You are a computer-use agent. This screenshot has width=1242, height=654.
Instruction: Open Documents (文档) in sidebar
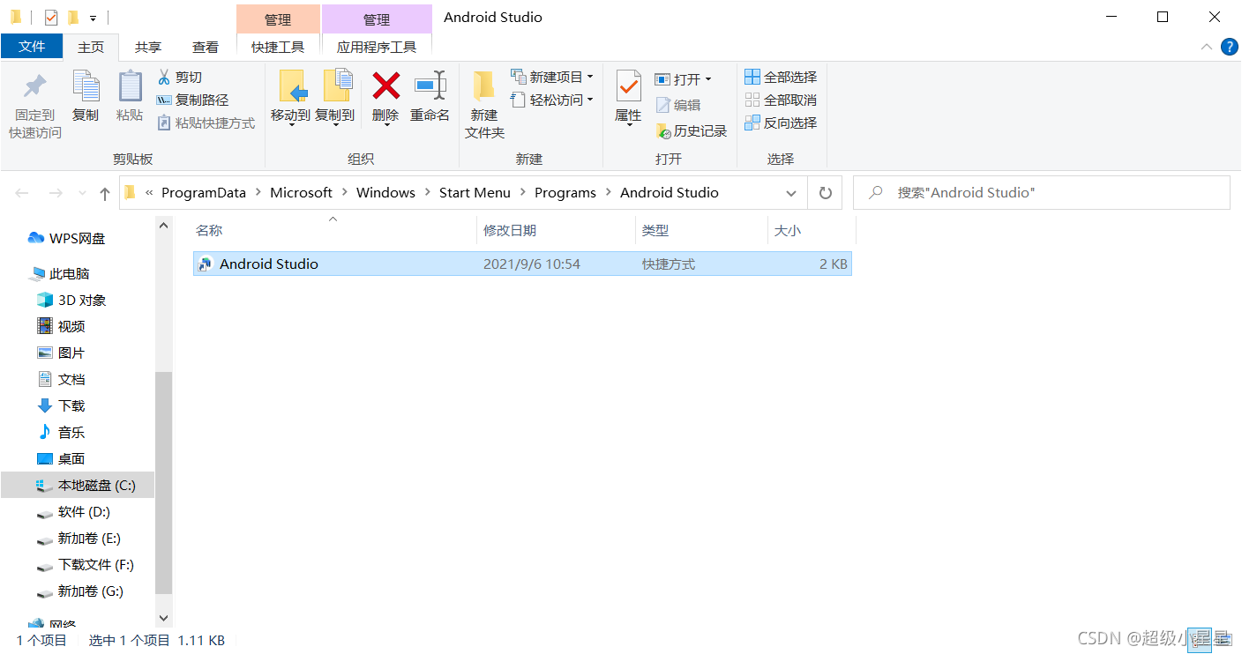coord(61,379)
